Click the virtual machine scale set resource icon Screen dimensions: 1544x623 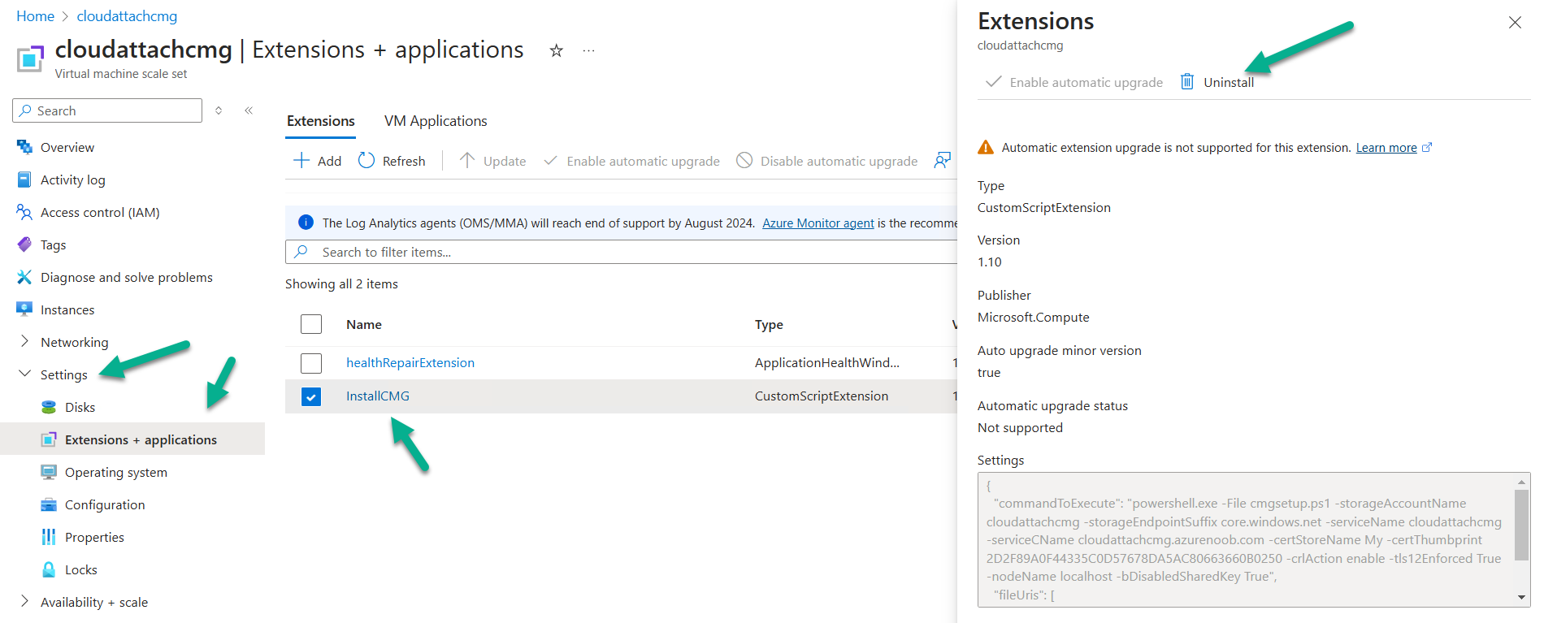[x=30, y=59]
